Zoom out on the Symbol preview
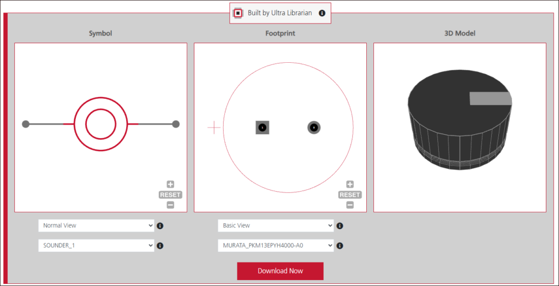559x286 pixels. pyautogui.click(x=170, y=205)
